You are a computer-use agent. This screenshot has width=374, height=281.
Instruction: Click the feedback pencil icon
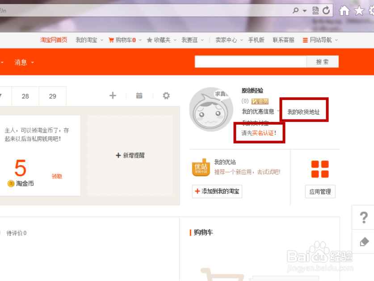point(364,242)
